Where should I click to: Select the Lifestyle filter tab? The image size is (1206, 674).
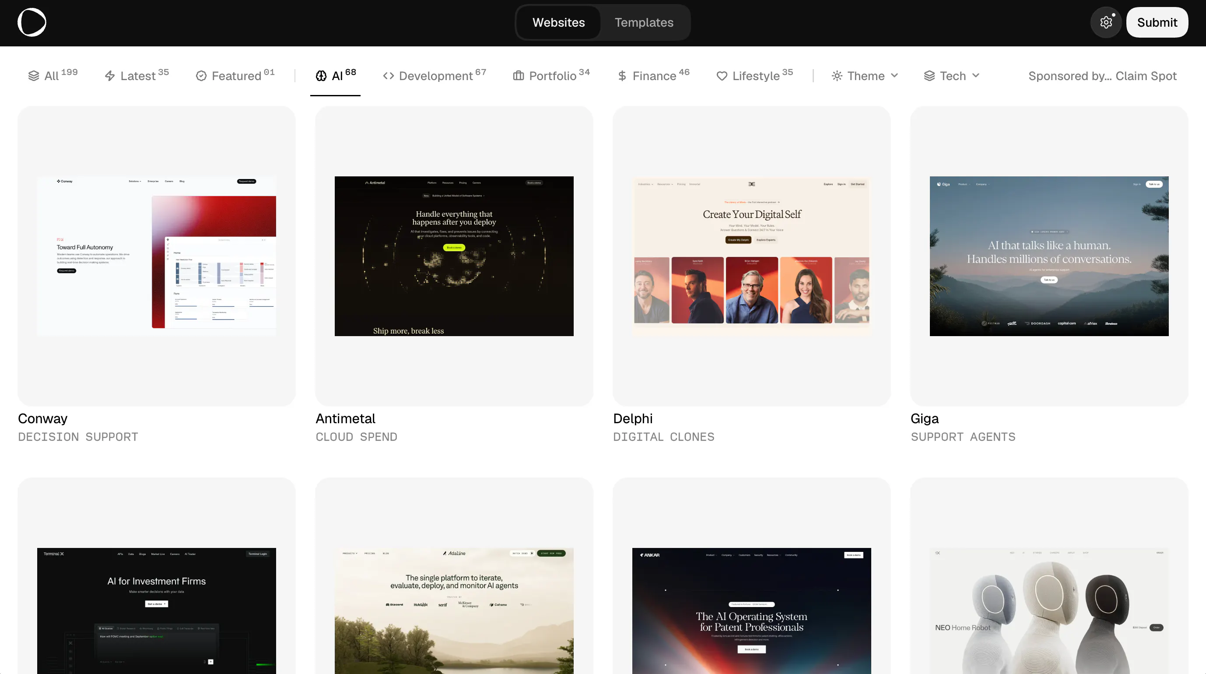[x=755, y=76]
